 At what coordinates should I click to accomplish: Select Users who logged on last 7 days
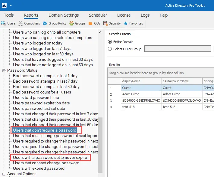(42, 48)
